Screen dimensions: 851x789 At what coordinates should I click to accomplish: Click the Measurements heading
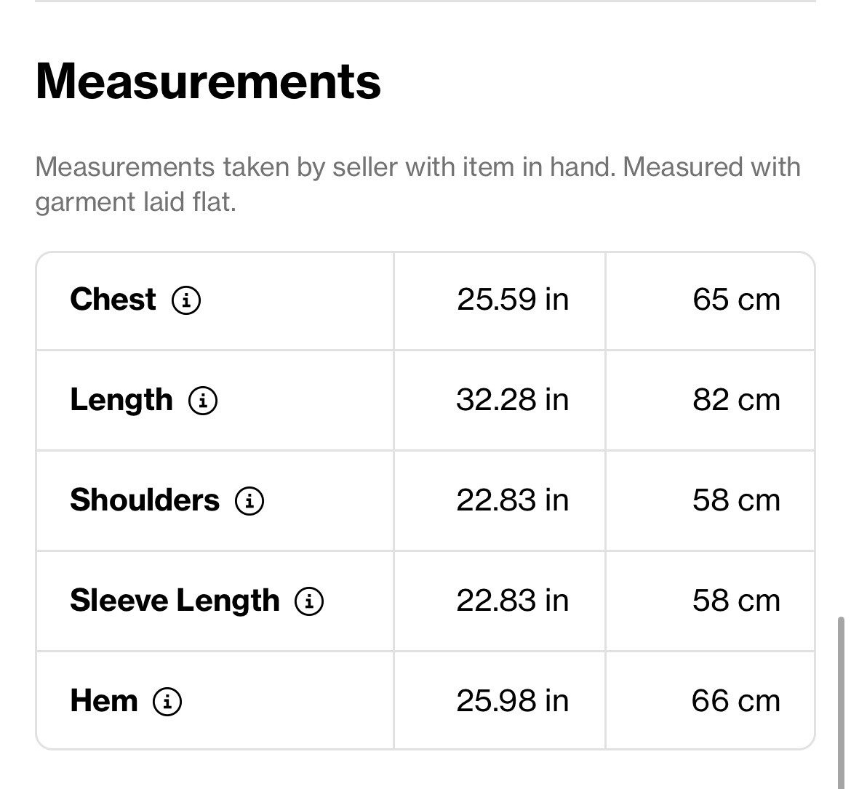click(209, 81)
